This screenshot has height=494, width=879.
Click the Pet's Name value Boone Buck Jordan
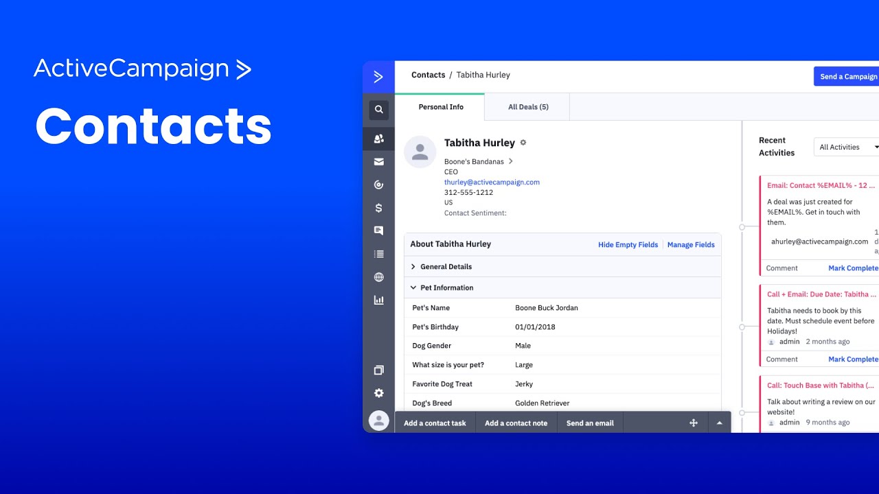[x=547, y=308]
